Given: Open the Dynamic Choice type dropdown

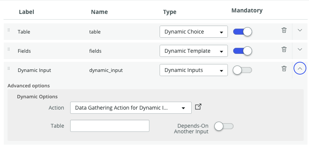Looking at the screenshot, I should click(x=194, y=32).
